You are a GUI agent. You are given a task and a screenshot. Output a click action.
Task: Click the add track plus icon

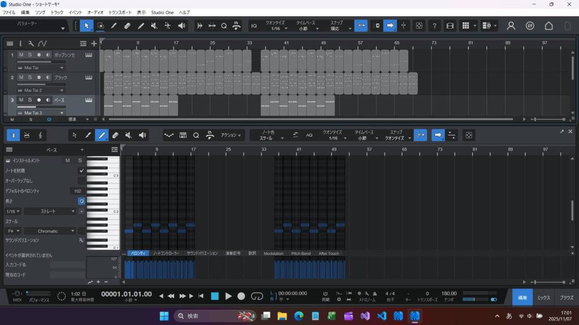94,43
